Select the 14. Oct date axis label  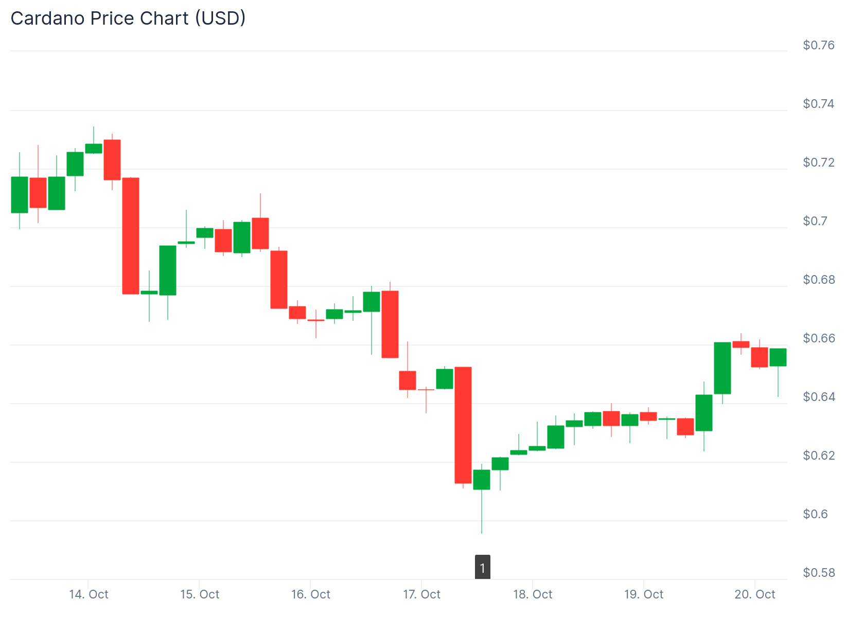[x=89, y=594]
